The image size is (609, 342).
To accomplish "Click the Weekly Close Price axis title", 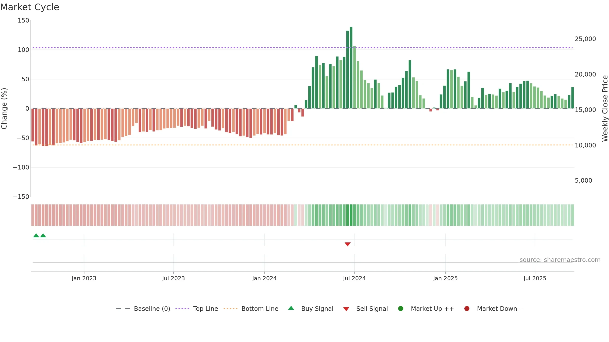I will [605, 108].
